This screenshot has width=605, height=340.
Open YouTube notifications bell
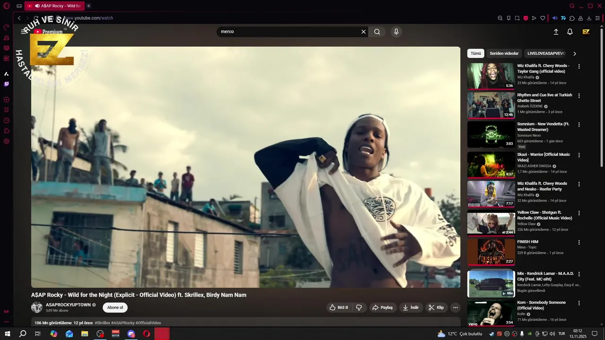pyautogui.click(x=570, y=32)
